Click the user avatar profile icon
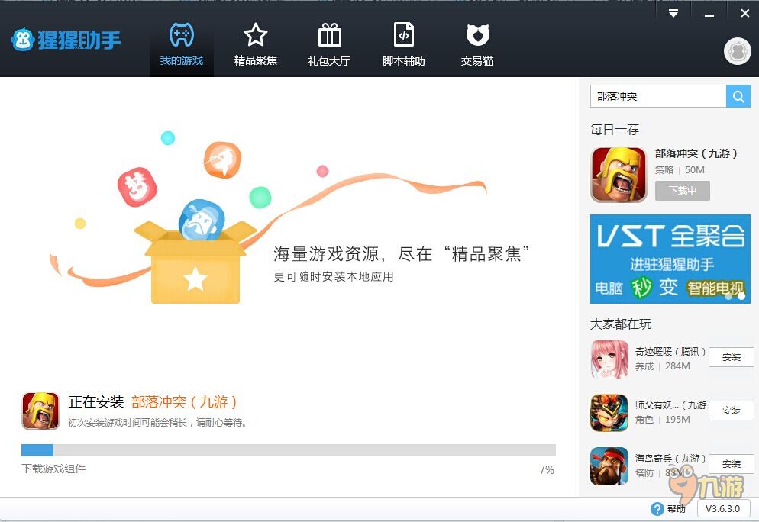This screenshot has width=759, height=522. coord(737,51)
